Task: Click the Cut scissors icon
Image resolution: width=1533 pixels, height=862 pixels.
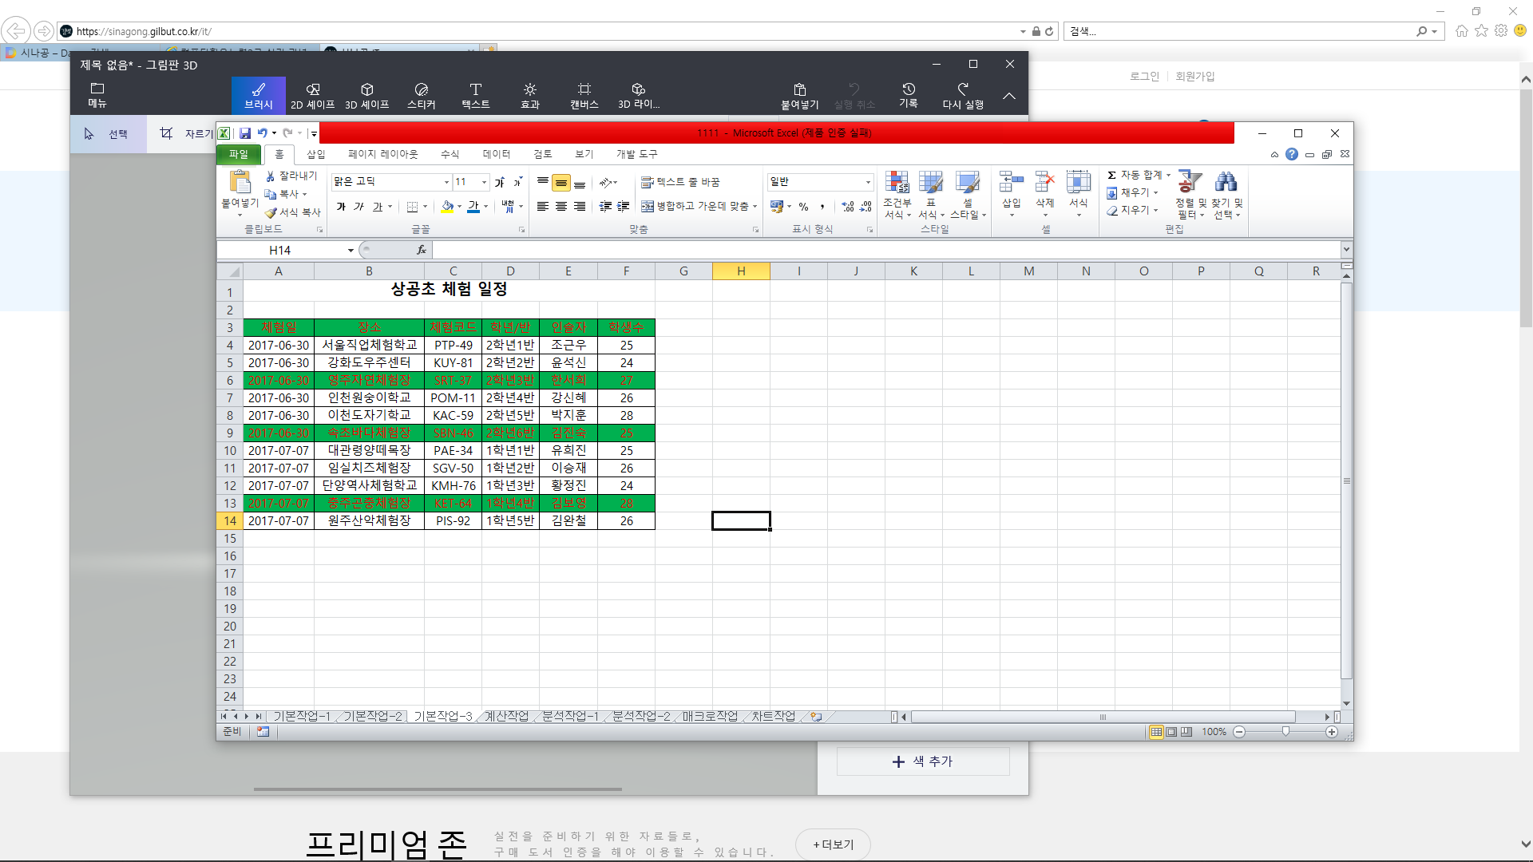Action: 271,176
